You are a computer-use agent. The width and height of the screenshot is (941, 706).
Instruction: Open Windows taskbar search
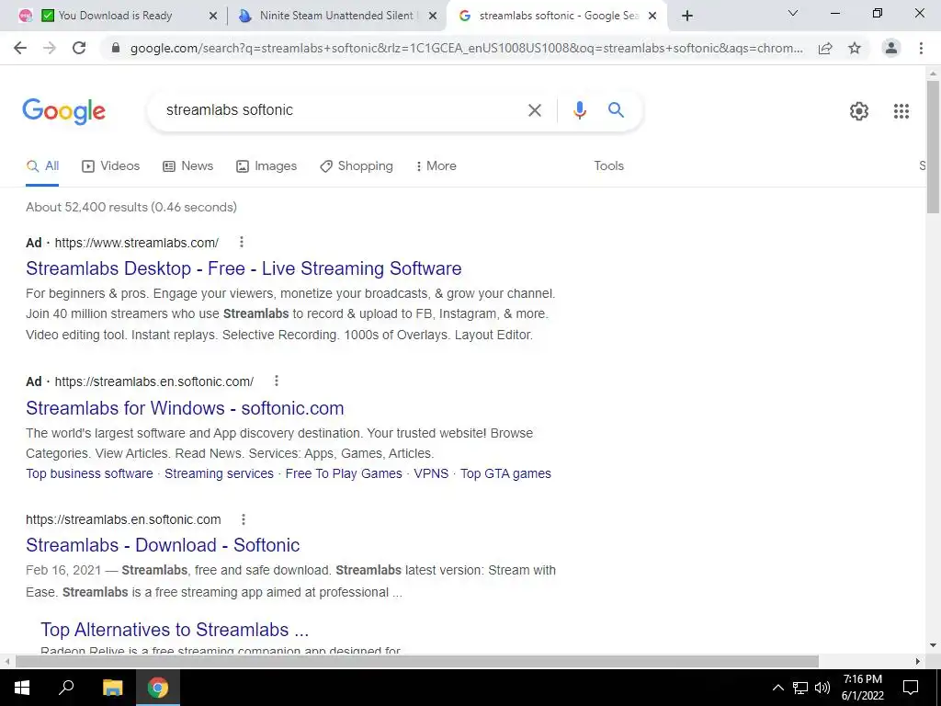[x=66, y=688]
